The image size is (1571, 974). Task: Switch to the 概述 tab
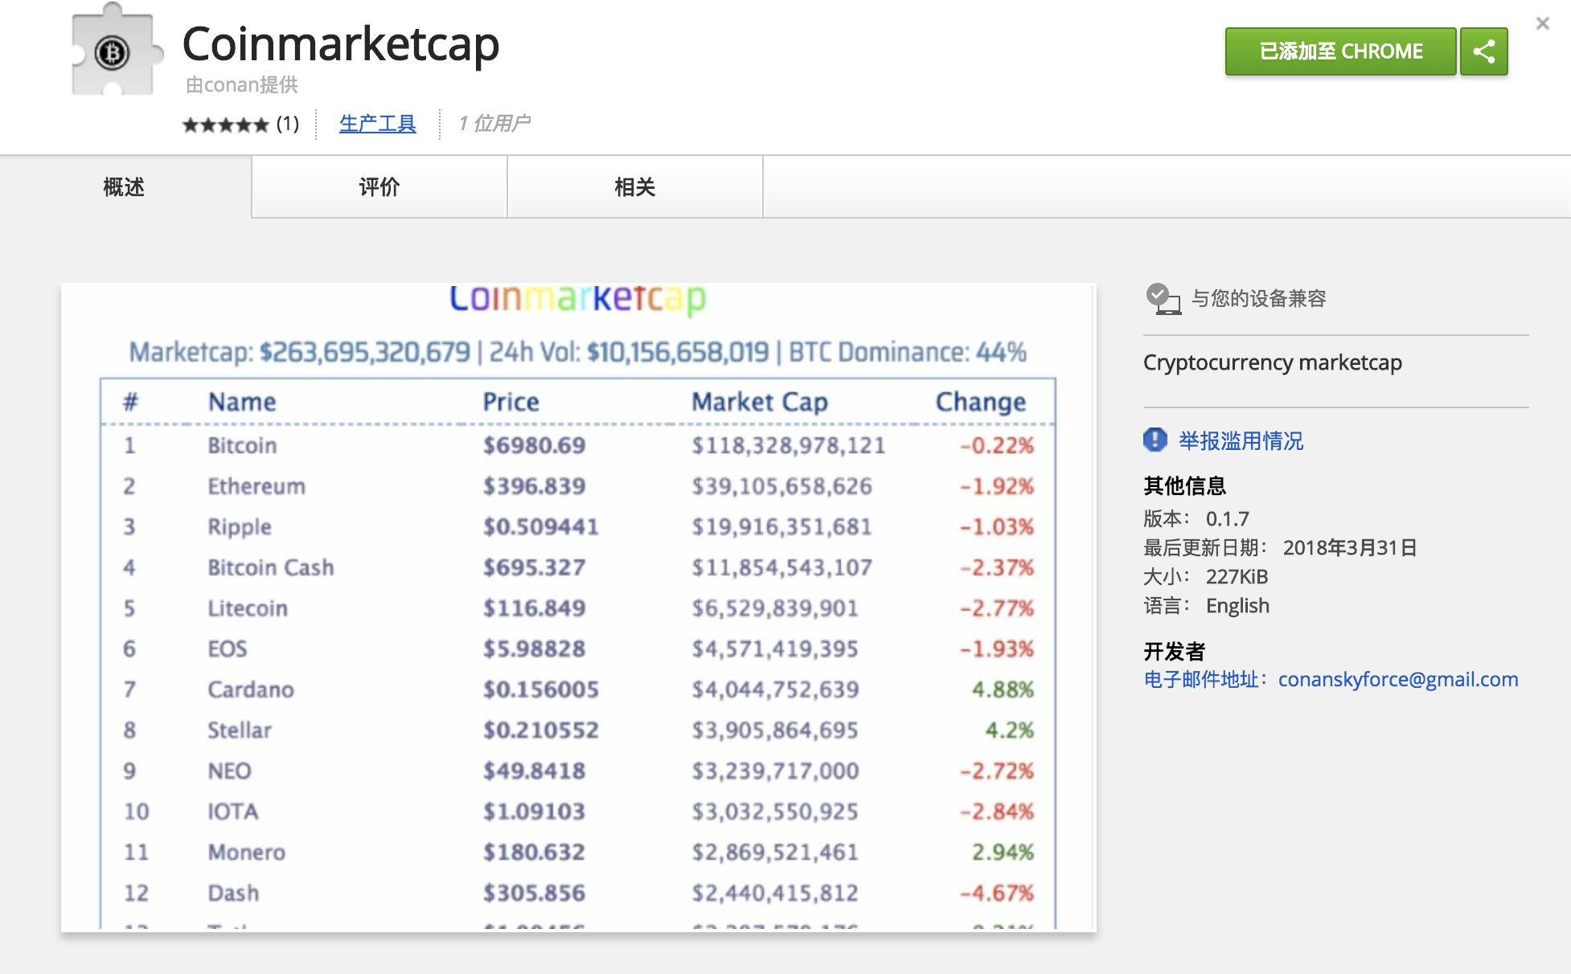click(125, 187)
